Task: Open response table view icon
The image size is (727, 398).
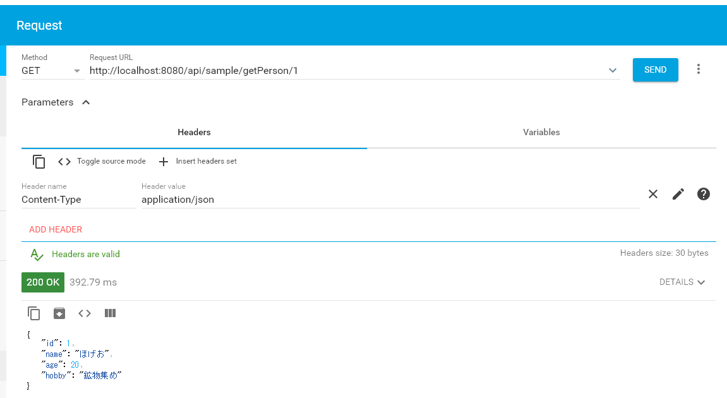Action: tap(110, 313)
